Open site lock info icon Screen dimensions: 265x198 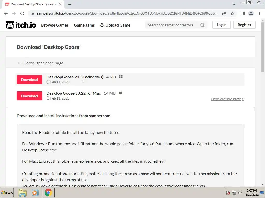pos(33,13)
